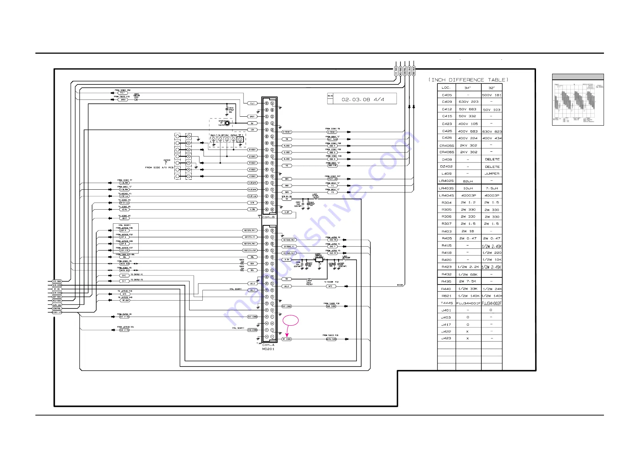The width and height of the screenshot is (639, 452).
Task: Select the J401 row label
Action: coord(446,310)
